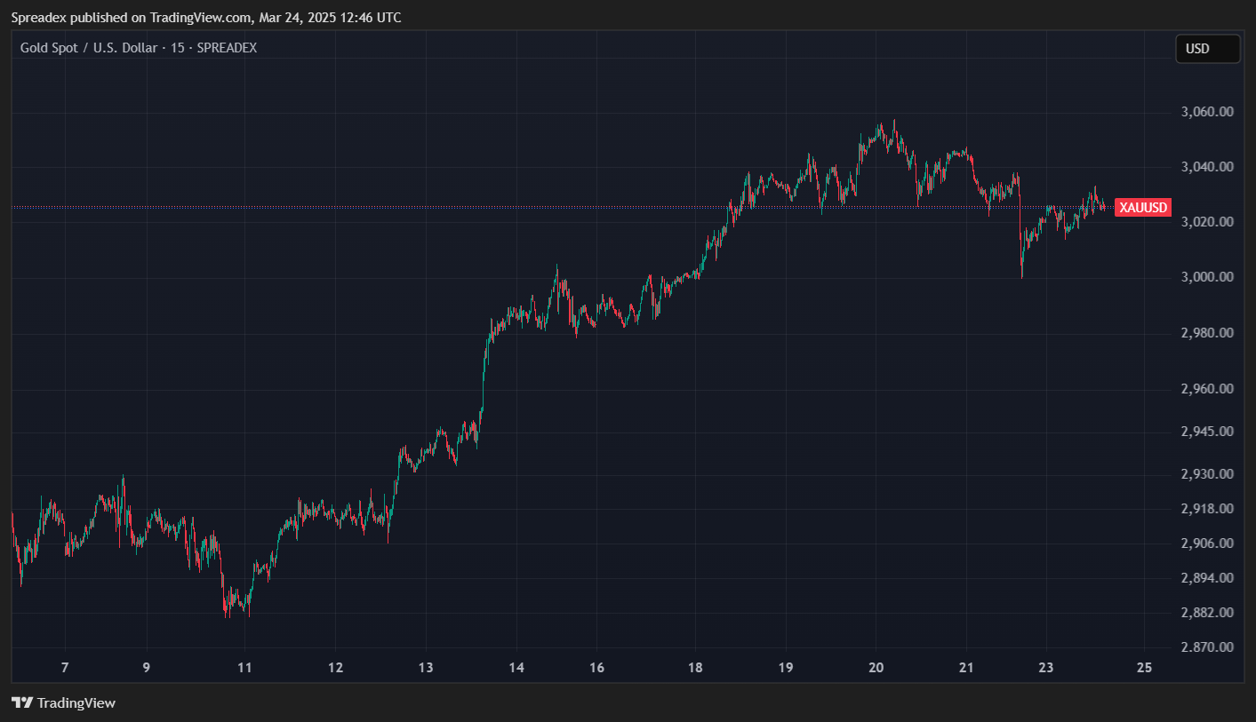Click the 2,918.00 price axis label
The image size is (1256, 722).
click(x=1207, y=509)
